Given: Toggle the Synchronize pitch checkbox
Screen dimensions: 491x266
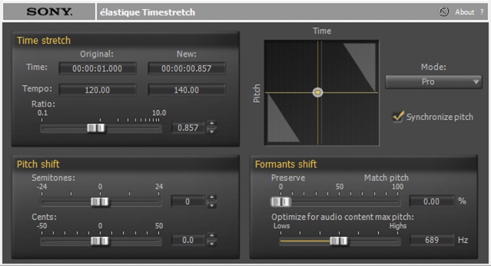Looking at the screenshot, I should (x=398, y=116).
